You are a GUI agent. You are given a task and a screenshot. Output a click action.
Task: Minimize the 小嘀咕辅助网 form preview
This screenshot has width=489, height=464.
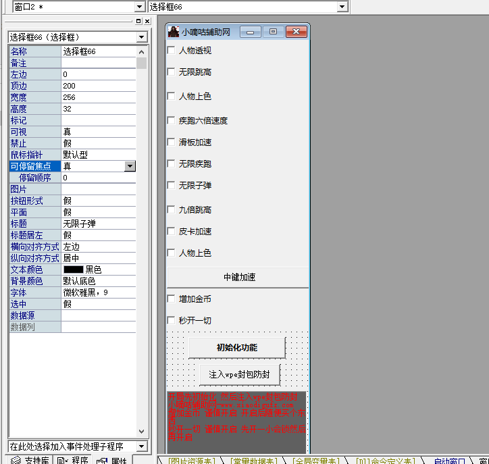click(251, 32)
